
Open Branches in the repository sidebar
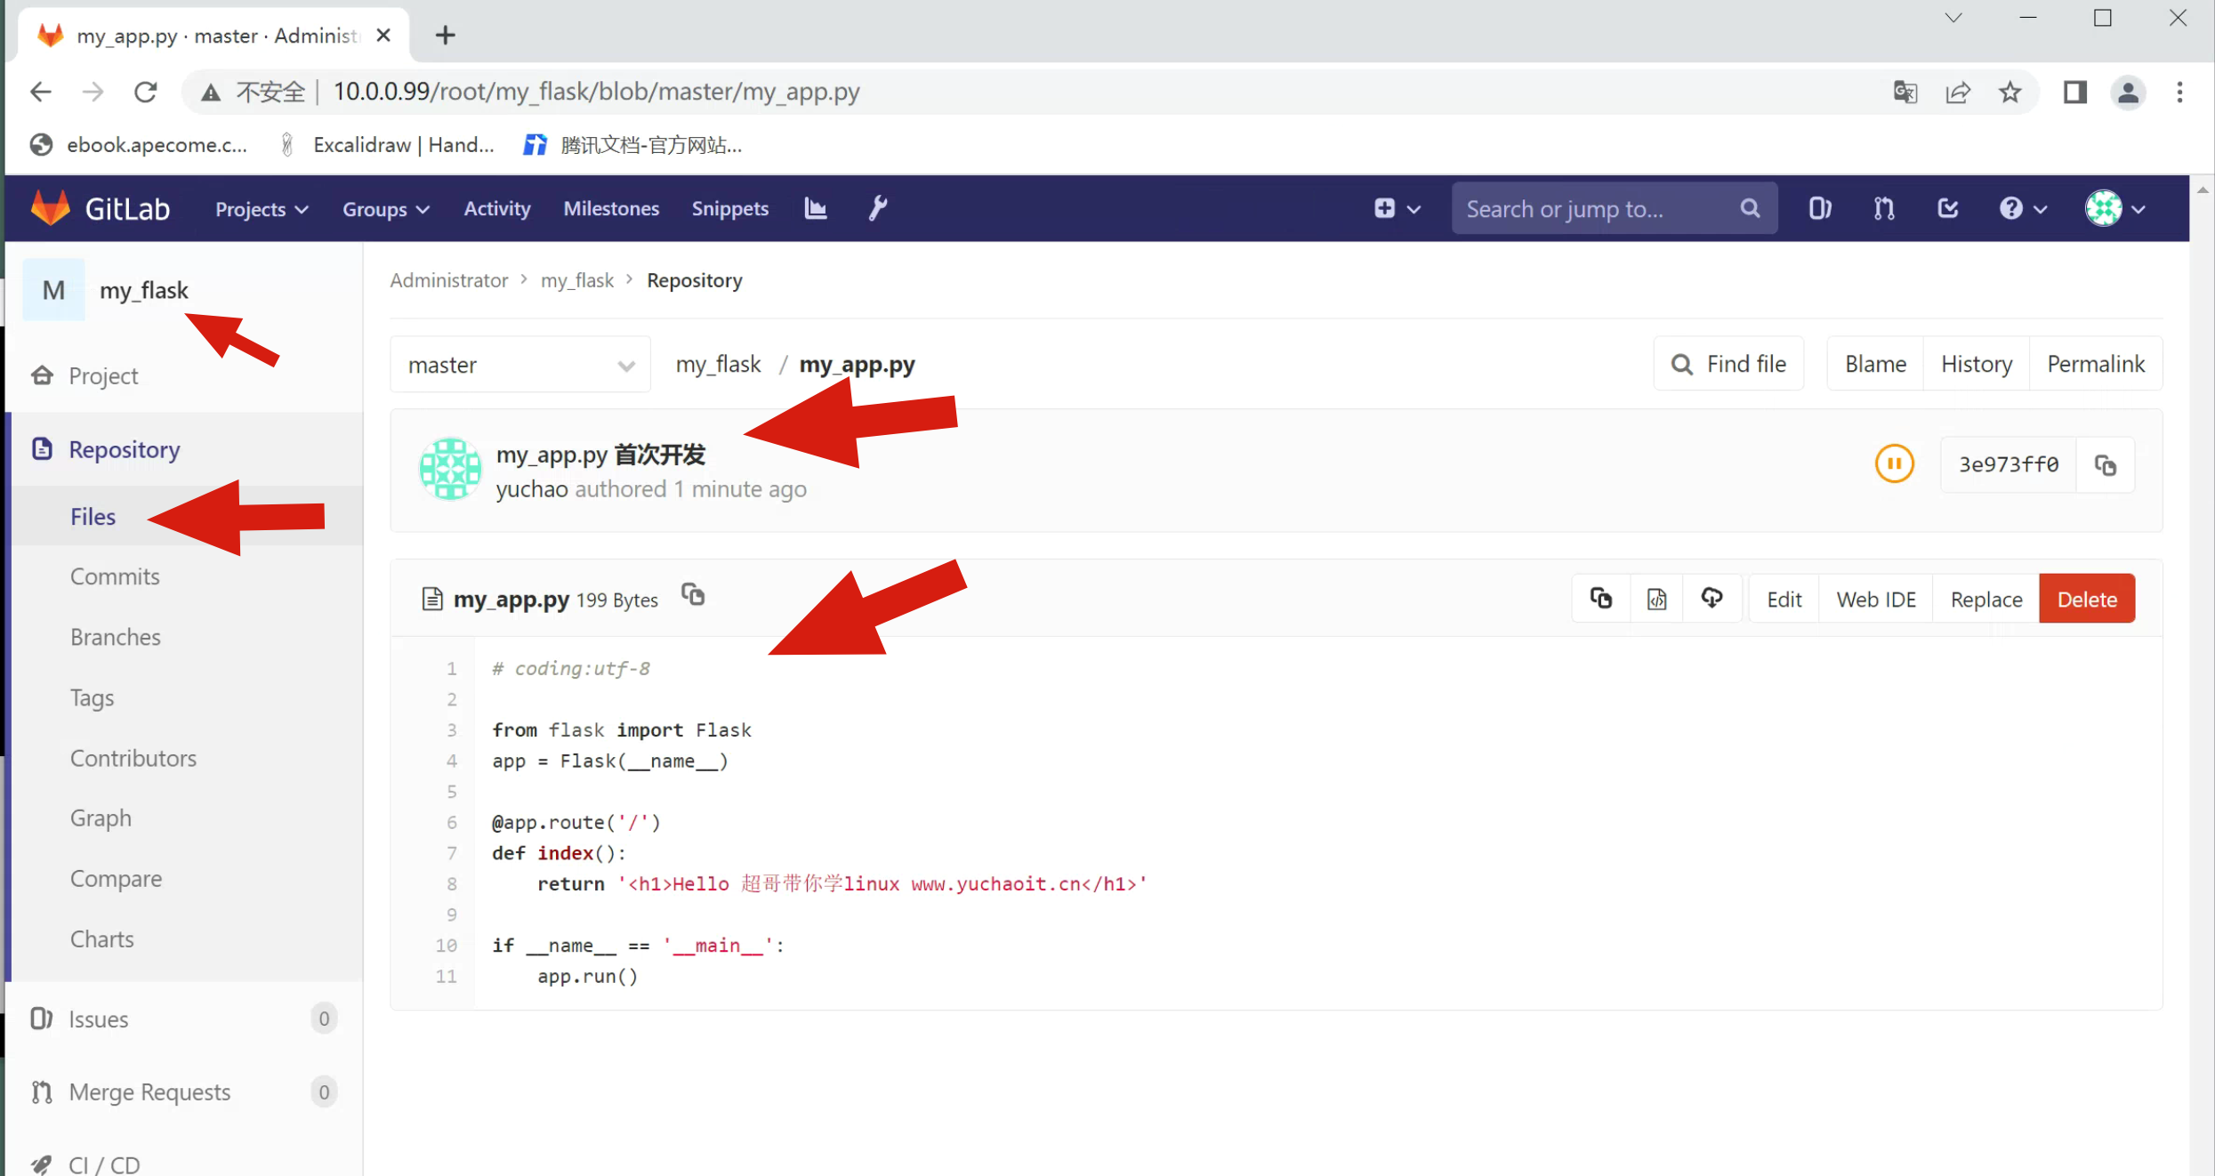pos(116,637)
